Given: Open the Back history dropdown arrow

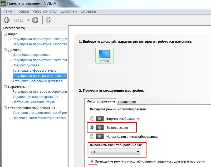Looking at the screenshot, I should pyautogui.click(x=28, y=20).
